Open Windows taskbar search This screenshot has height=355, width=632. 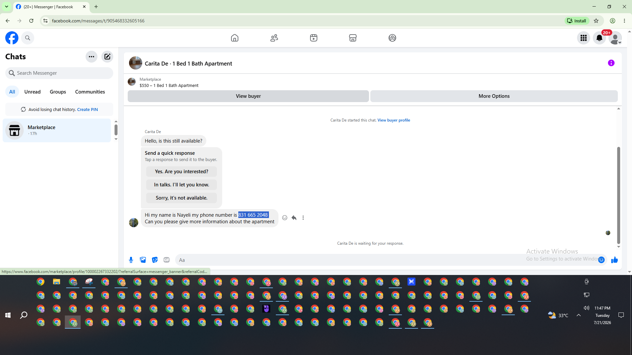click(24, 315)
